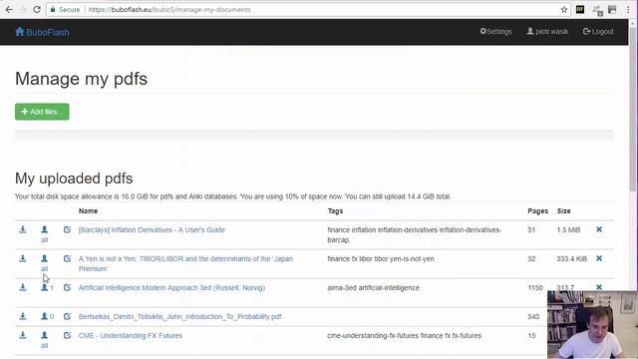Click the 'finance fx libor tibor yen-is-not-yen' tags cell
This screenshot has width=638, height=359.
(x=381, y=258)
